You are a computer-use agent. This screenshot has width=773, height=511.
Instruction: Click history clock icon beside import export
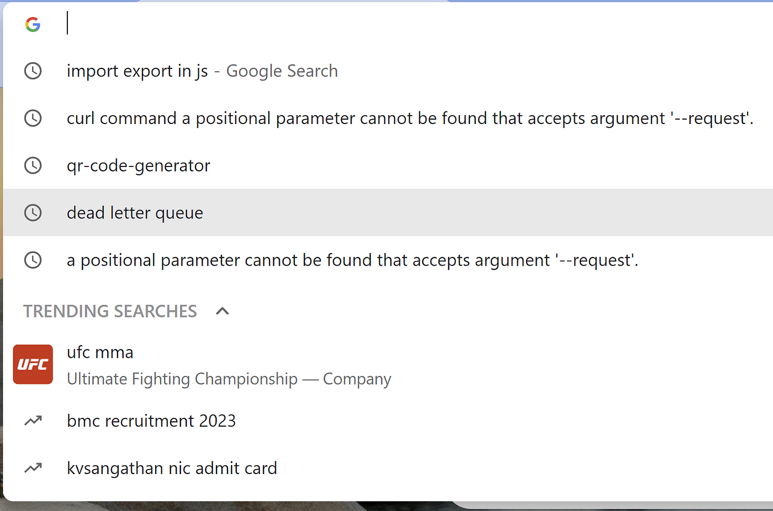pos(33,71)
